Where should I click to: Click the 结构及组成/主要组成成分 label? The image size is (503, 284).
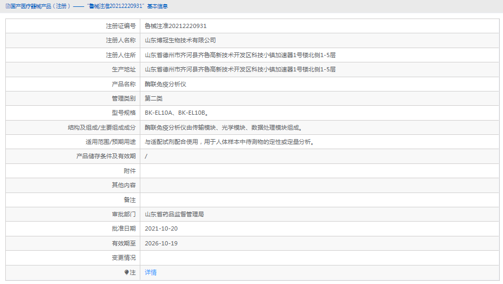(102, 127)
